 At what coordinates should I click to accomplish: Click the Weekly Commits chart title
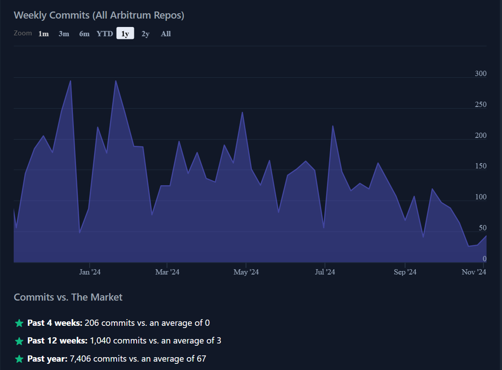tap(99, 15)
